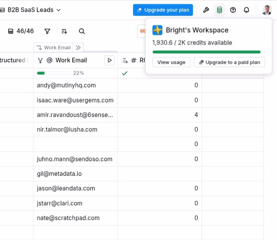Select the nate@scratchpad.com cell
Screen dimensions: 277x240
point(75,218)
